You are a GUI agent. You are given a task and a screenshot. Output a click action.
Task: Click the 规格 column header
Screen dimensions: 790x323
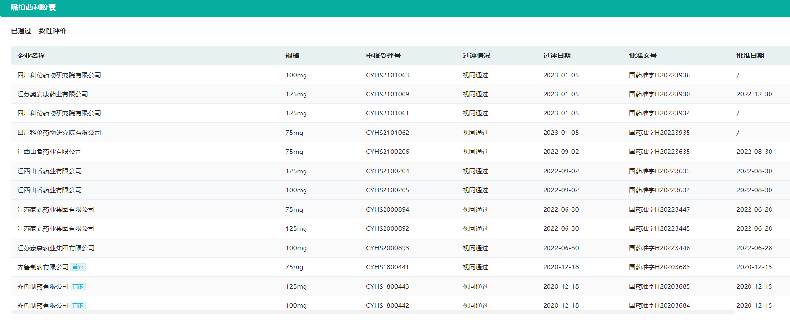[x=292, y=56]
